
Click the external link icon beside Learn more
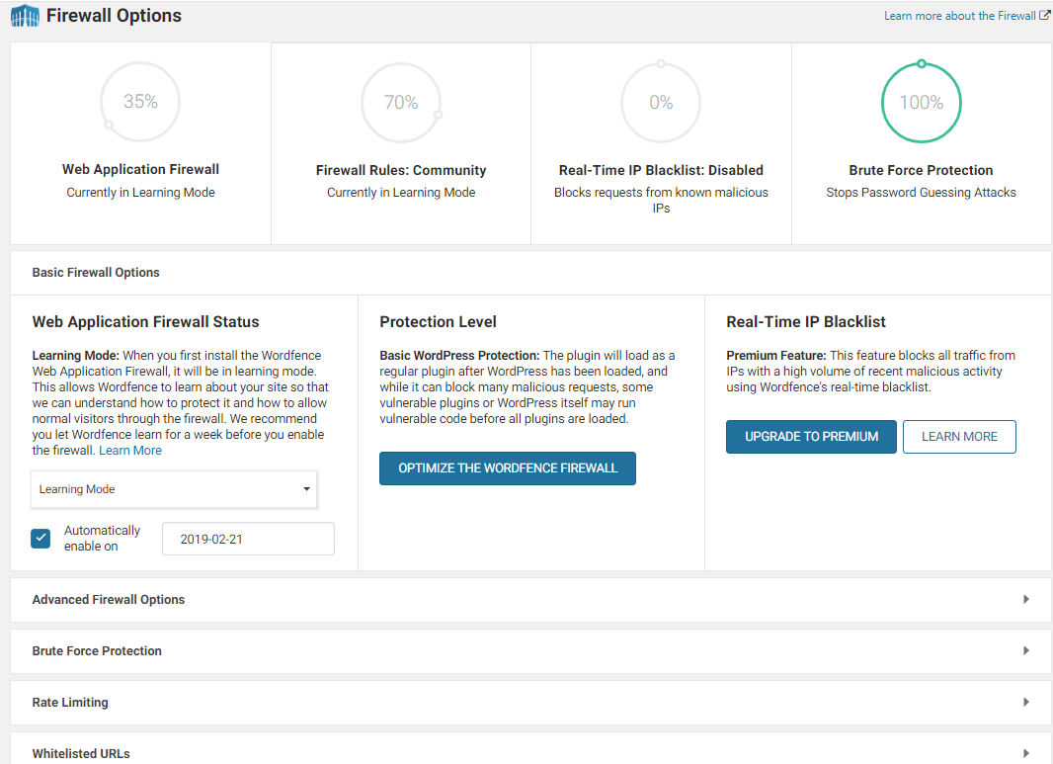tap(1045, 16)
